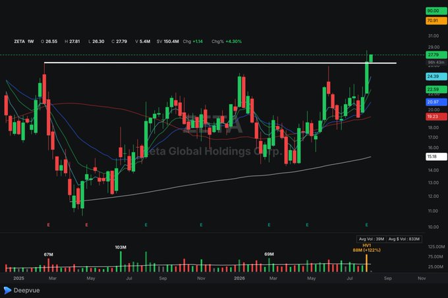Click the dollar volume $V 150.4M
This screenshot has width=448, height=298.
coord(168,42)
